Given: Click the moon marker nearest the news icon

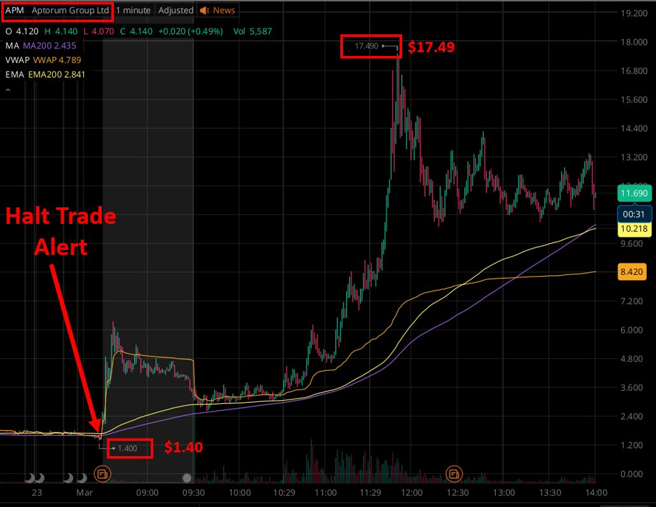Looking at the screenshot, I should tap(82, 477).
